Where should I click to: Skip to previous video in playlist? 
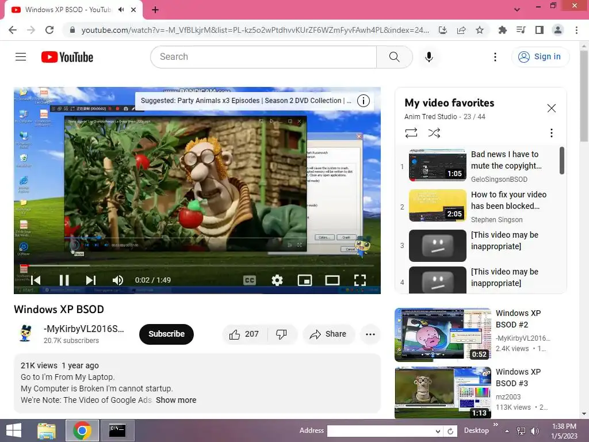point(36,280)
